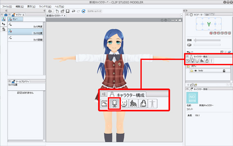Toggle visibility eye of body item
Viewport: 233px width, 146px height.
coord(195,71)
